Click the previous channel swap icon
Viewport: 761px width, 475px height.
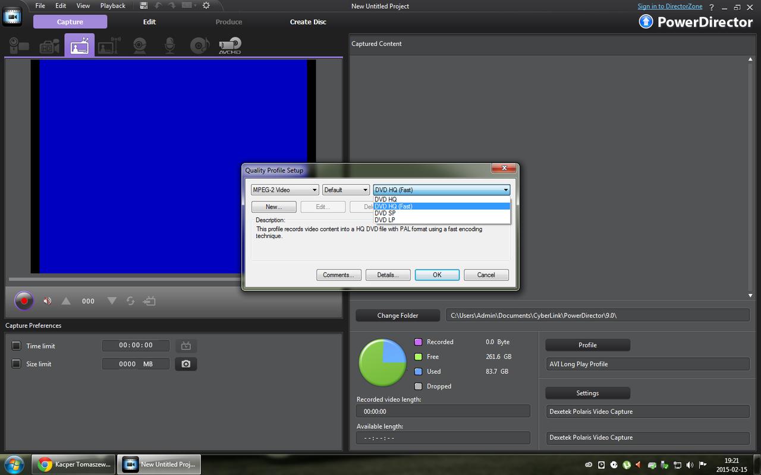(x=130, y=301)
